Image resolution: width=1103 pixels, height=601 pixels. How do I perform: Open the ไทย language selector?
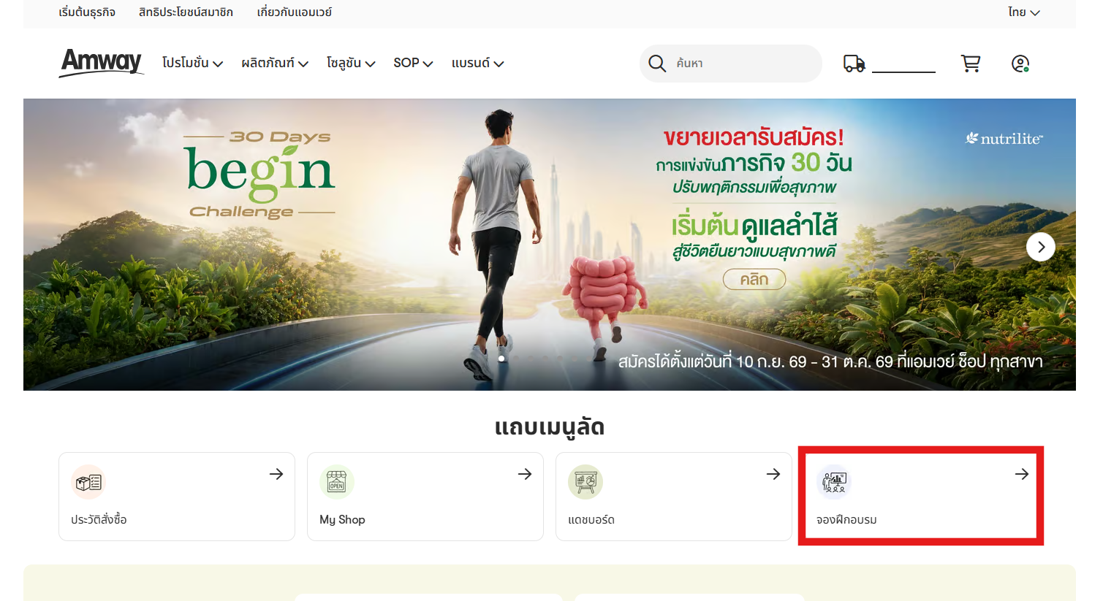pyautogui.click(x=1023, y=12)
